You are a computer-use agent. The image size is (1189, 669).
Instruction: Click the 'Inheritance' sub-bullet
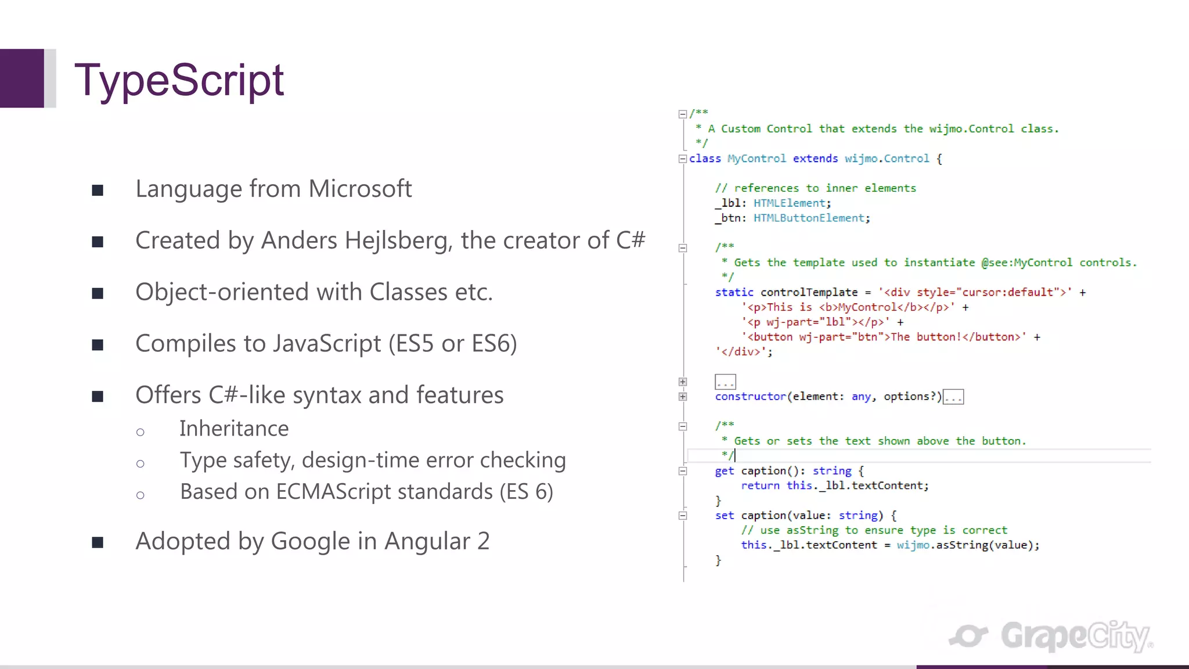pos(234,429)
